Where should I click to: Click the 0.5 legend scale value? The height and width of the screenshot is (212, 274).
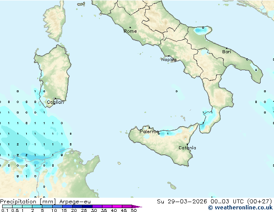coord(15,210)
